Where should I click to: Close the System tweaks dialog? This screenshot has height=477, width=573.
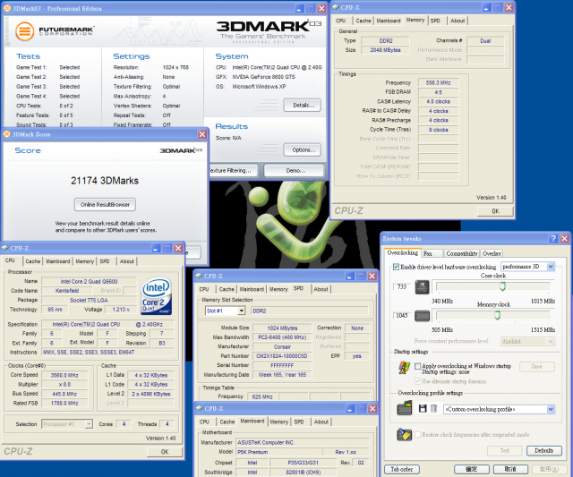click(565, 238)
